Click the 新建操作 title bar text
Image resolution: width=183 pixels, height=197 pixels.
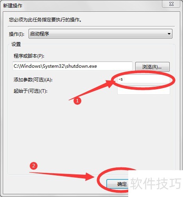tap(13, 6)
